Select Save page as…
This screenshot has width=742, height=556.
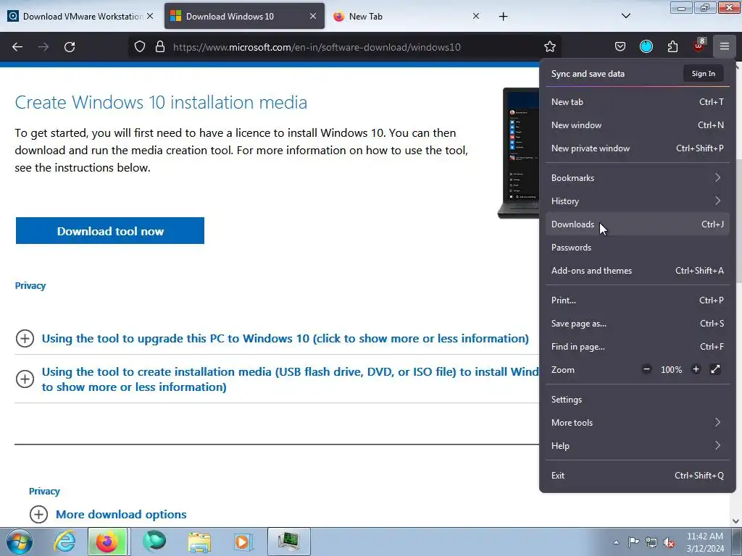(638, 324)
